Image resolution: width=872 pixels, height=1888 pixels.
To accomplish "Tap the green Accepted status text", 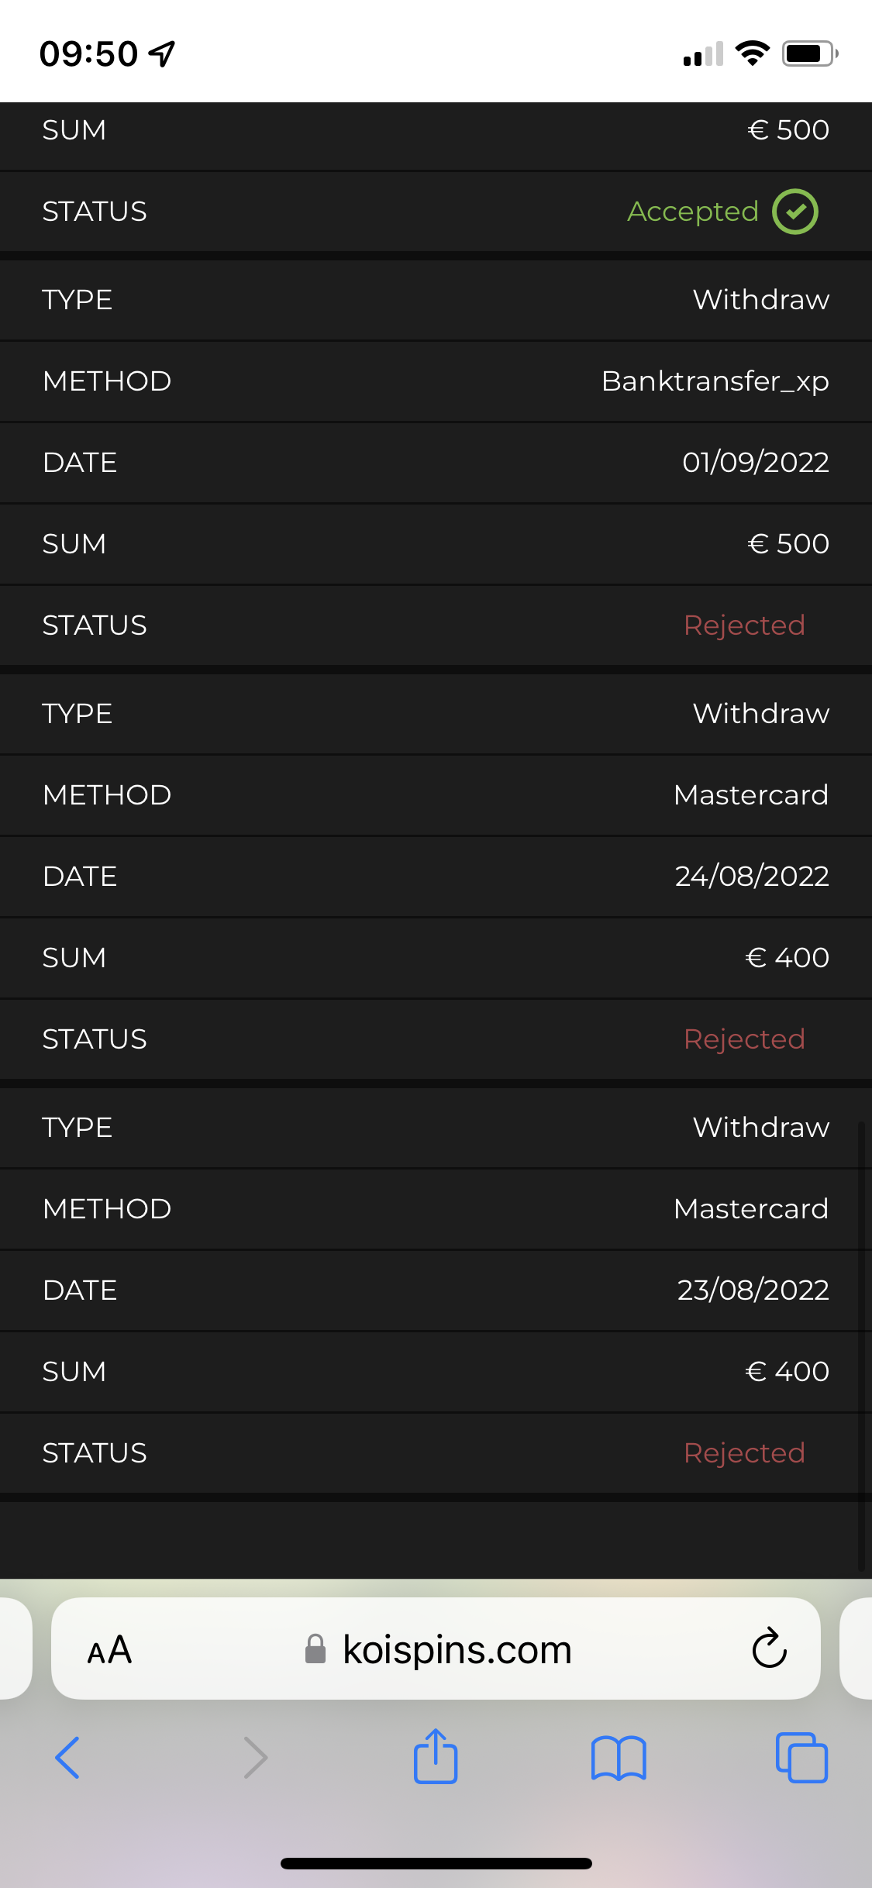I will click(x=692, y=212).
